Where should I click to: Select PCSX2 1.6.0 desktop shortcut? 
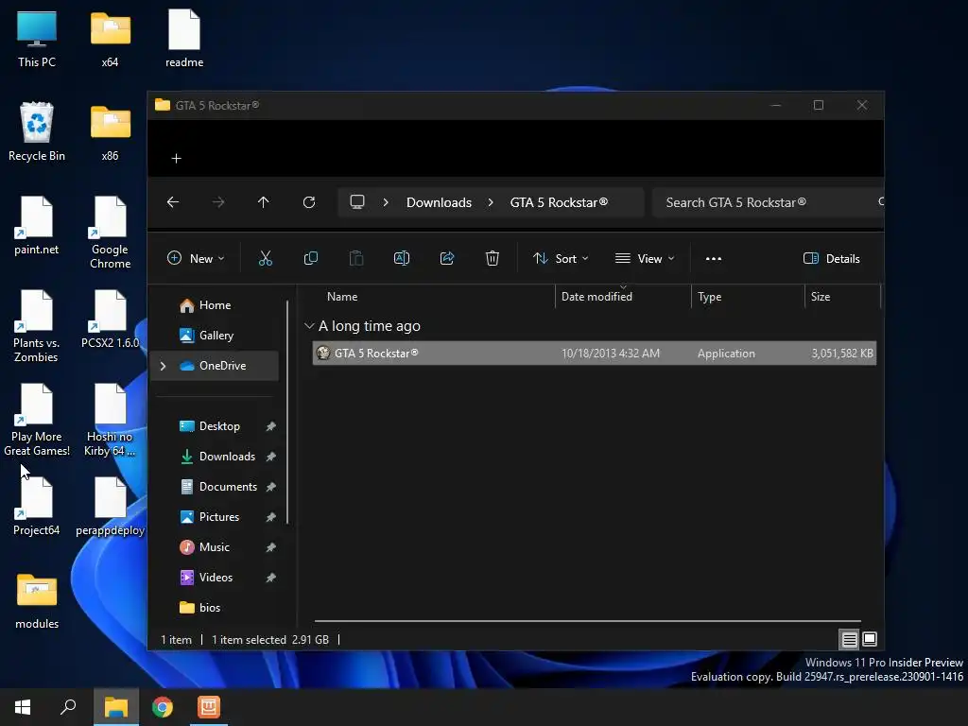(x=110, y=320)
